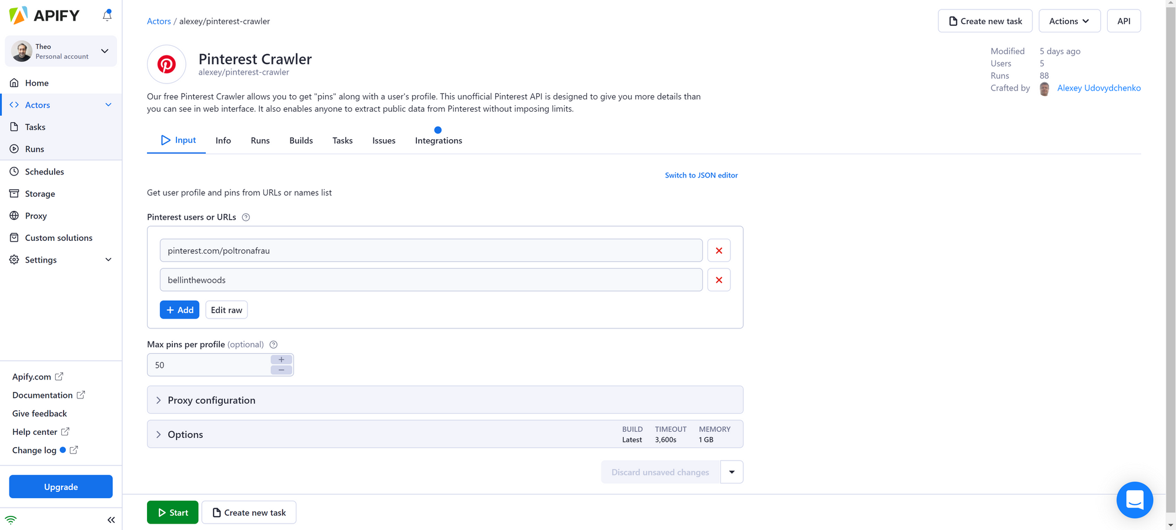Collapse the left sidebar
1176x530 pixels.
111,519
